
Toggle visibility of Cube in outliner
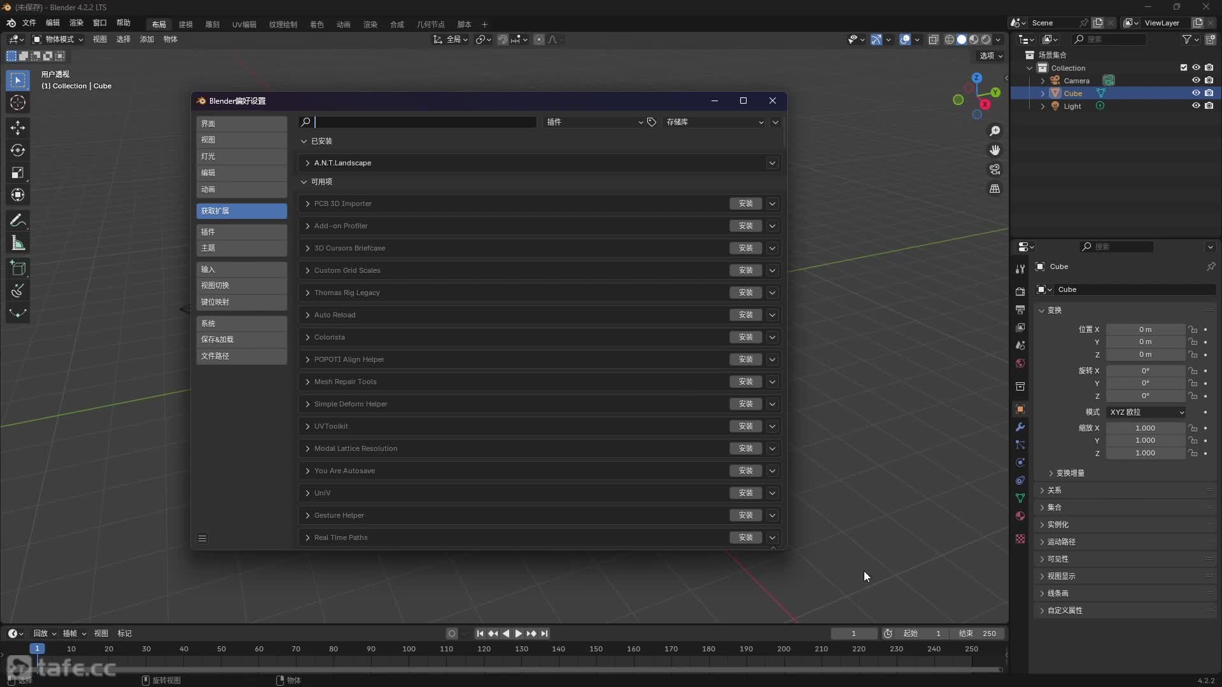(x=1196, y=93)
